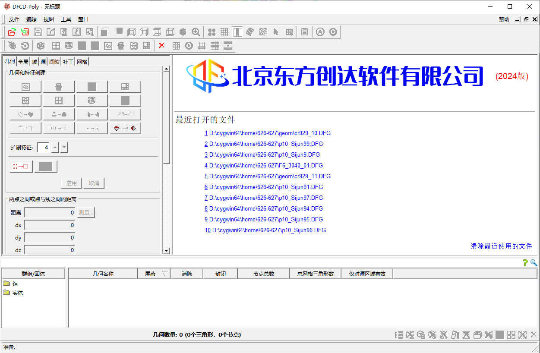Click the lines-to-cloud conversion button
540x353 pixels.
pyautogui.click(x=59, y=114)
